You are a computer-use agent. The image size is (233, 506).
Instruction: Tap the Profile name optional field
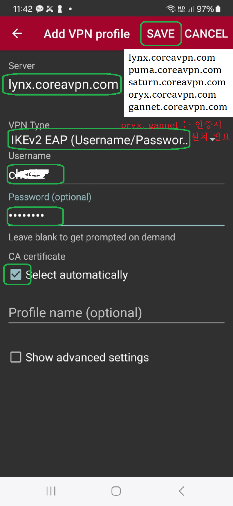pyautogui.click(x=116, y=313)
